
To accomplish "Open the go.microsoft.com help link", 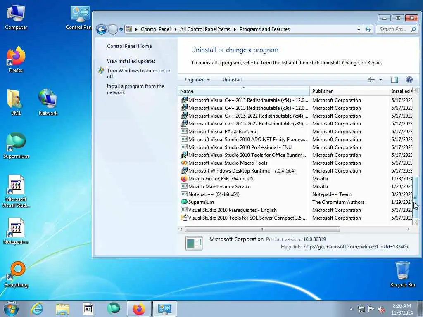I will 356,247.
